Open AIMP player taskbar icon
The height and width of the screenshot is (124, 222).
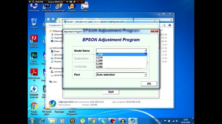72,121
